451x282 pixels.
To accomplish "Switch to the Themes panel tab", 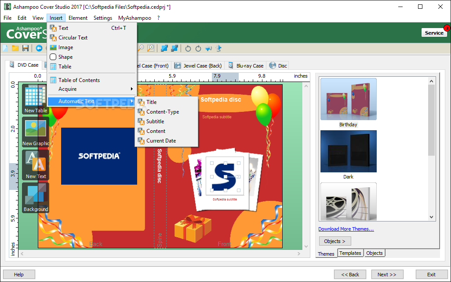I will (x=326, y=254).
